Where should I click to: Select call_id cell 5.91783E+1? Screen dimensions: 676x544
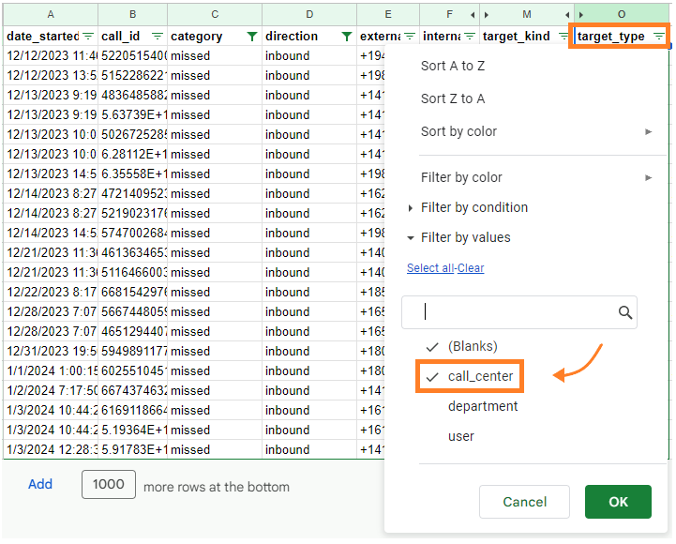tap(133, 449)
